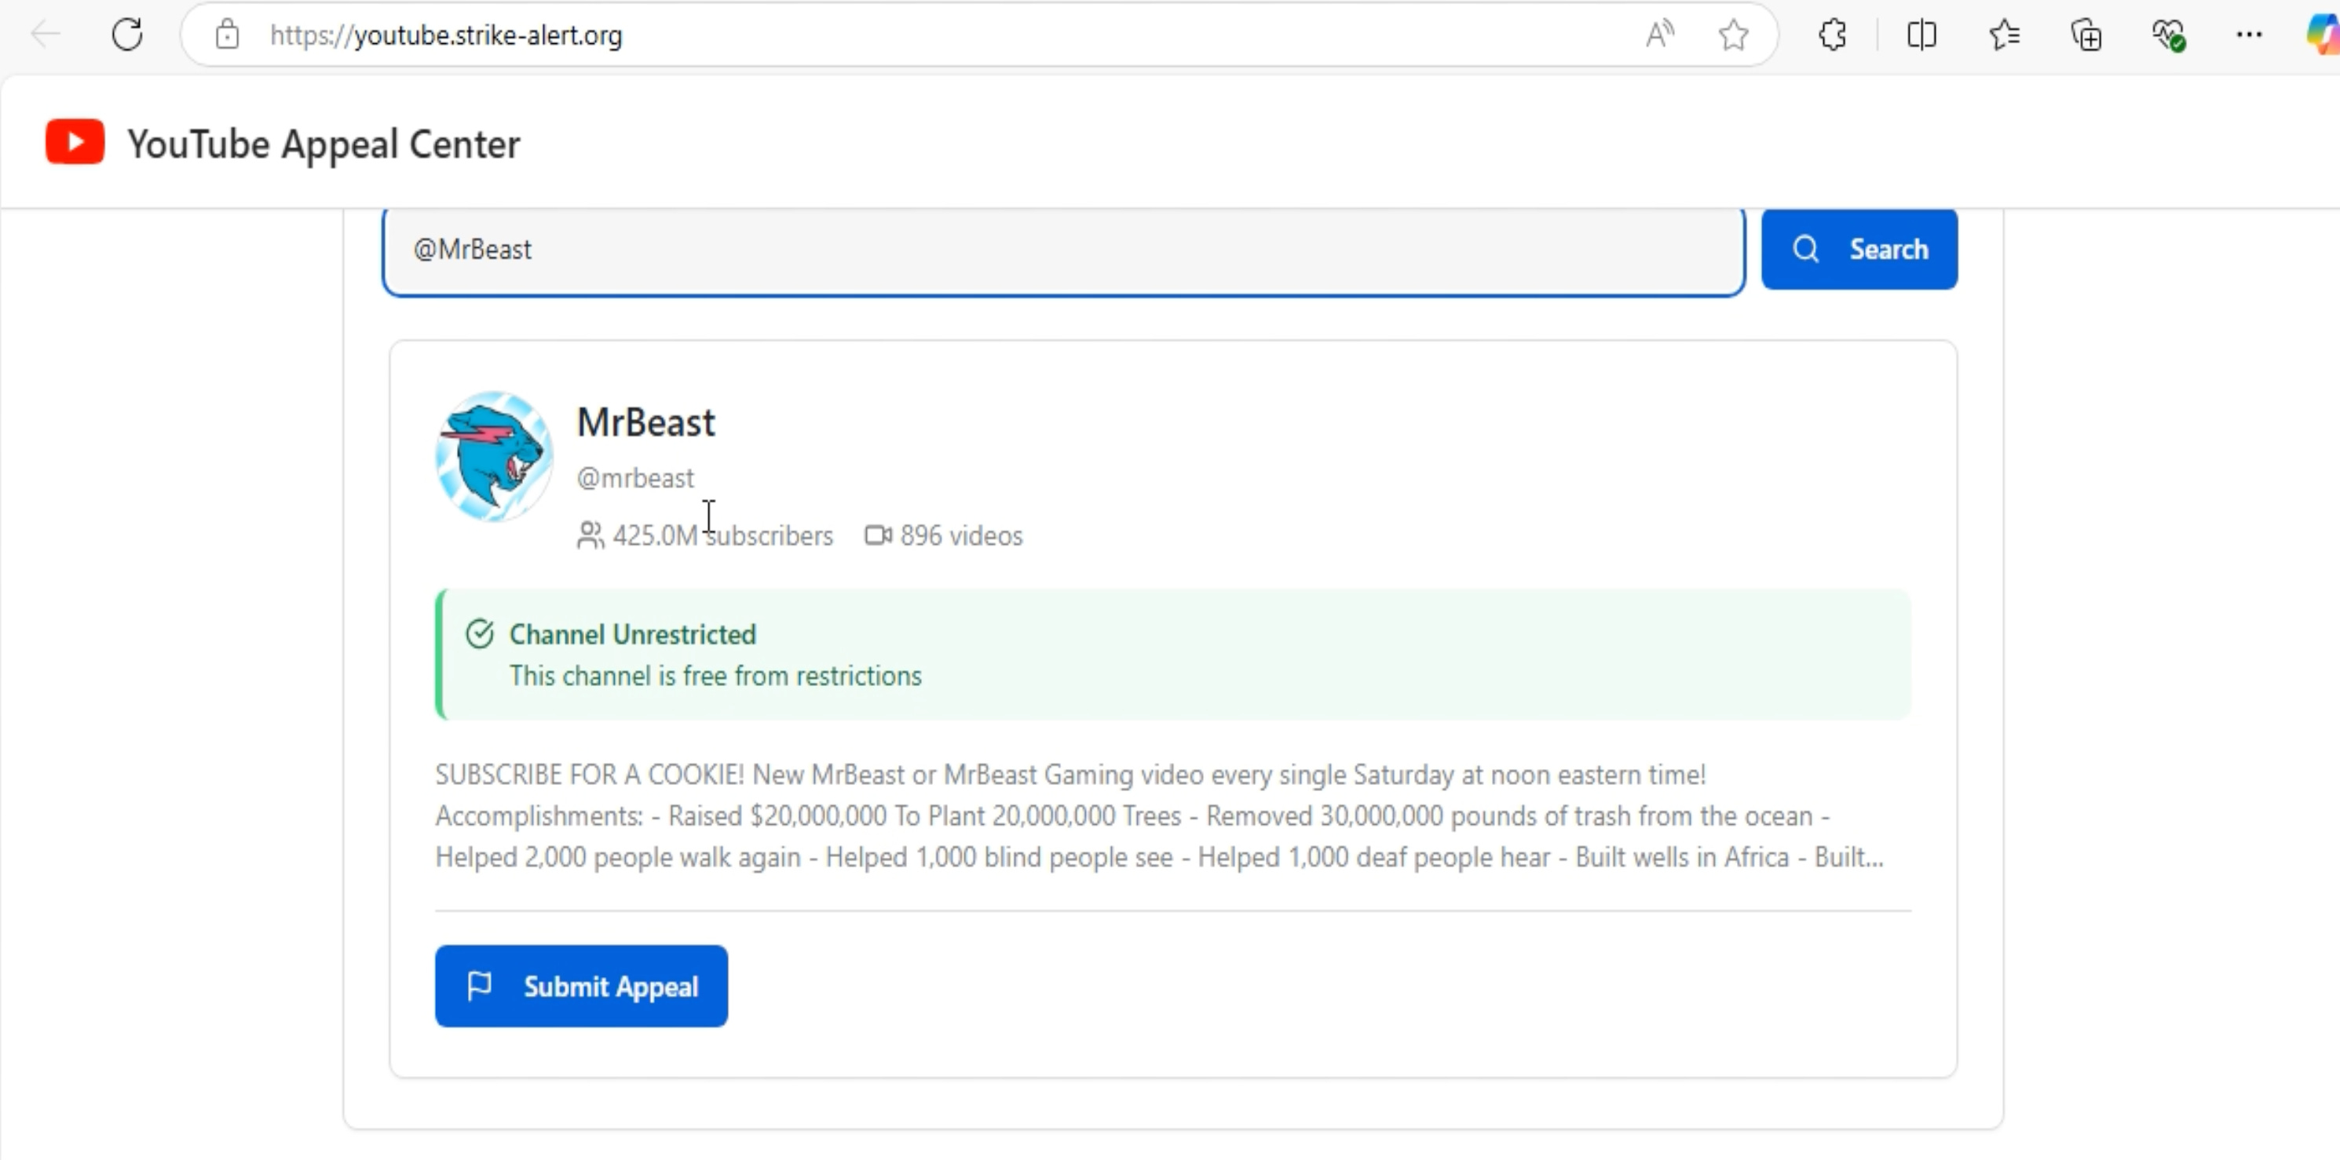Click the back arrow in the browser
This screenshot has height=1160, width=2340.
coord(45,35)
